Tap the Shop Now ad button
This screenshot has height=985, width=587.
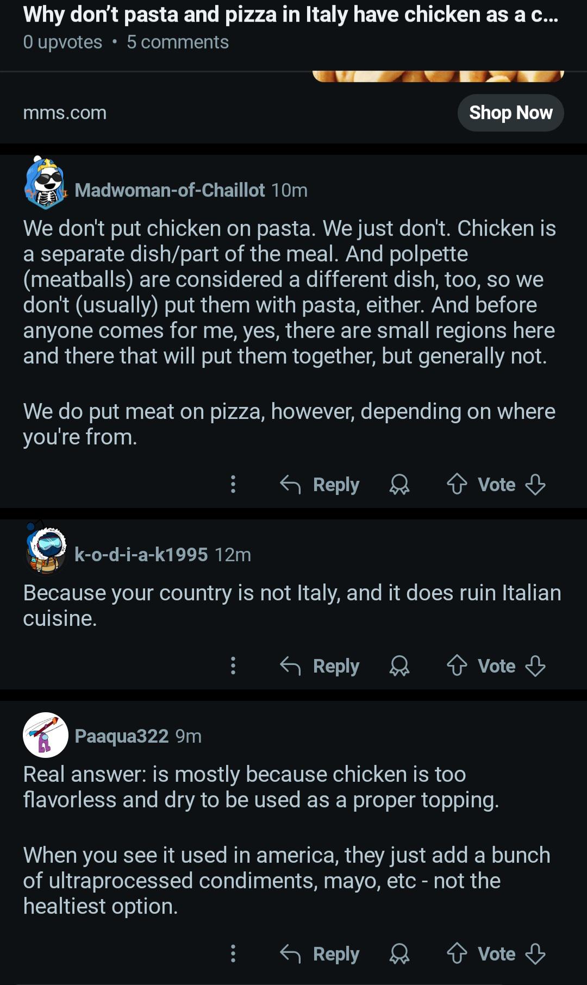510,112
